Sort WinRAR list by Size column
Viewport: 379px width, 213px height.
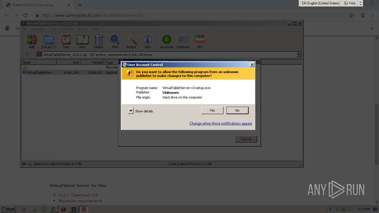(x=68, y=62)
